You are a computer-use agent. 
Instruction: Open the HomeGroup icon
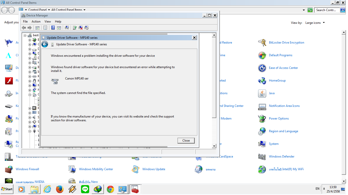point(262,81)
